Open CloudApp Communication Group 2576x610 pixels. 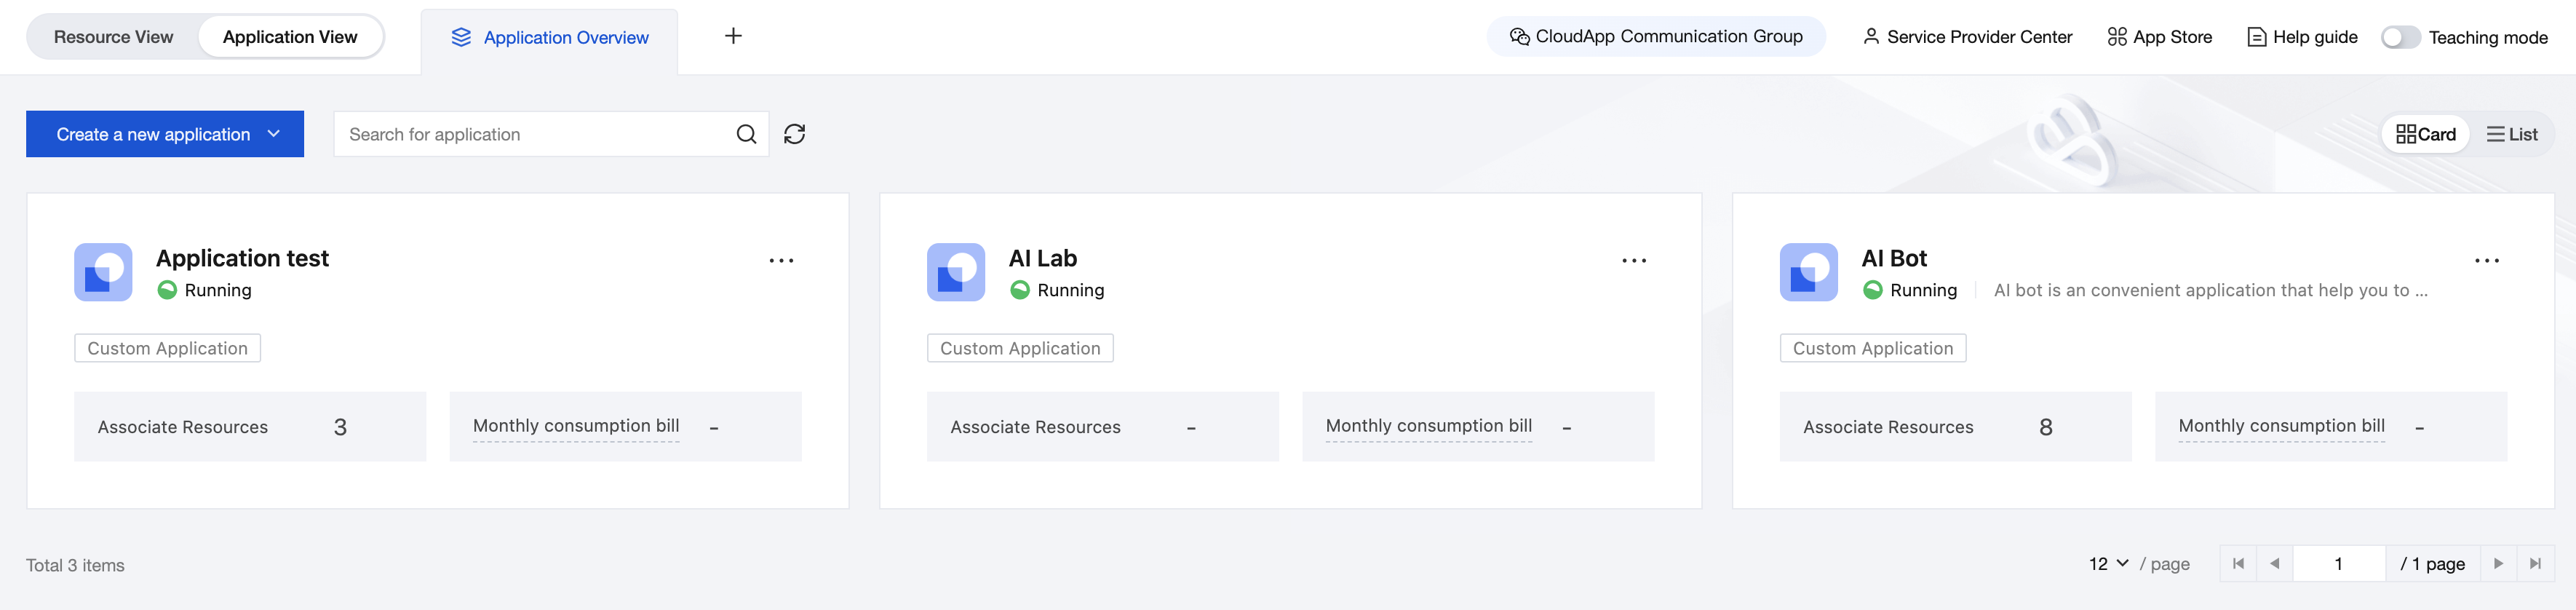[1656, 37]
